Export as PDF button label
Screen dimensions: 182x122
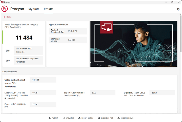click(x=107, y=118)
